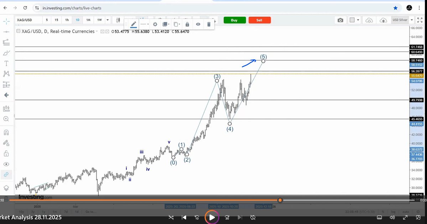Click the USD Silver layout name
This screenshot has width=427, height=224.
pyautogui.click(x=400, y=20)
